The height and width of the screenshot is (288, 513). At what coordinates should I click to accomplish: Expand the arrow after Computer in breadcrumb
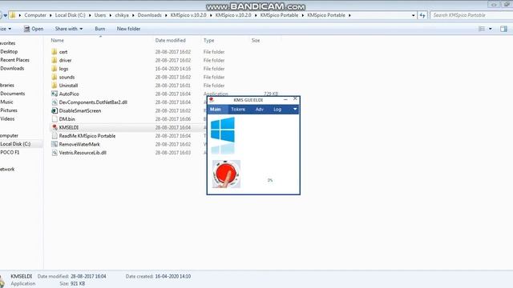tap(50, 15)
